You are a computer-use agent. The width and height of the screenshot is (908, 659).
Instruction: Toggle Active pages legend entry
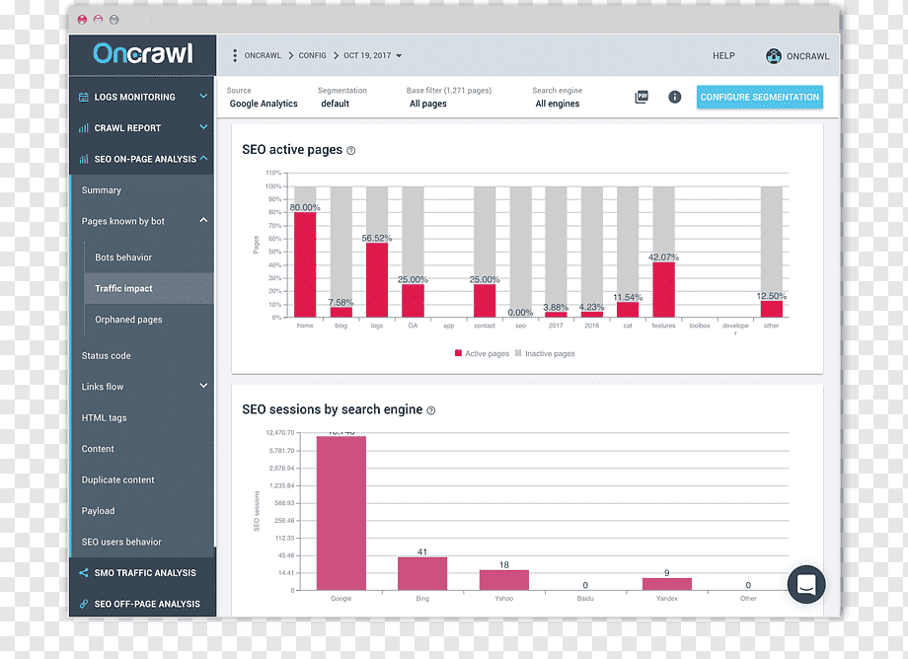click(482, 353)
